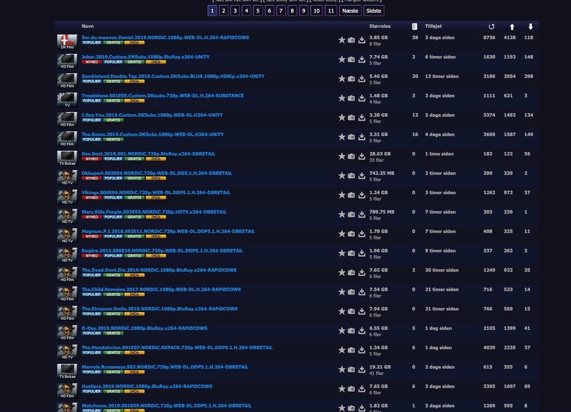Star the Hustlers.2019 torrent

coord(342,389)
